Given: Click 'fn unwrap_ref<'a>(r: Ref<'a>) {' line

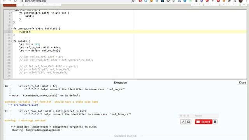Looking at the screenshot, I should pos(37,28).
